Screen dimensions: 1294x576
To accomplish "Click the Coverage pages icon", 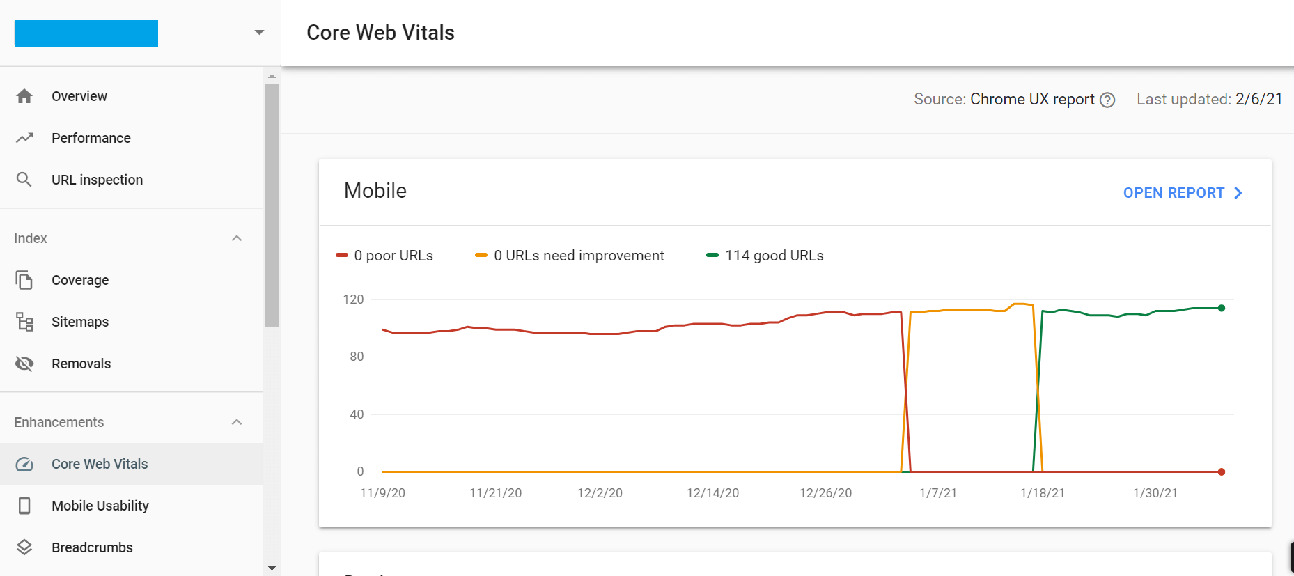I will point(24,280).
